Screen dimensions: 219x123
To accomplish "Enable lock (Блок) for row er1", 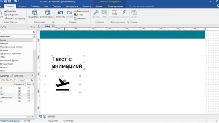I will click(x=29, y=88).
